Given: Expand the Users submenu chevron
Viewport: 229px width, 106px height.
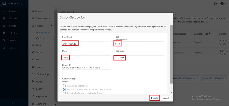Looking at the screenshot, I should [x=51, y=45].
